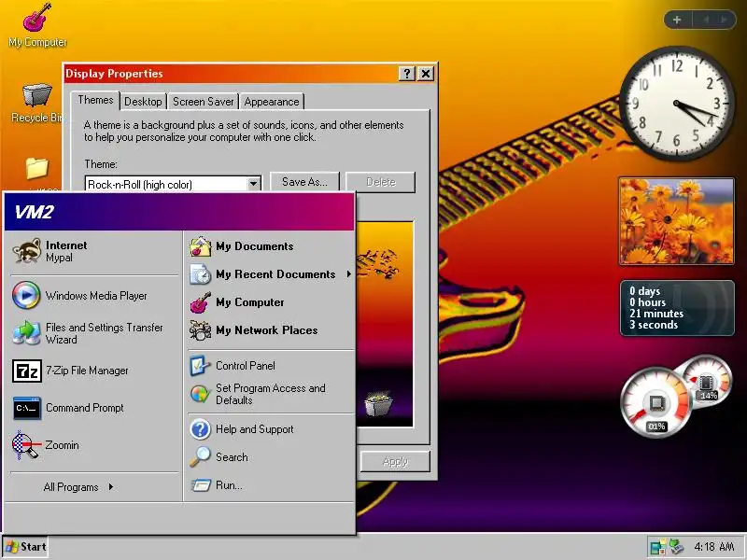This screenshot has height=560, width=747.
Task: Open Control Panel from Start menu
Action: tap(271, 366)
